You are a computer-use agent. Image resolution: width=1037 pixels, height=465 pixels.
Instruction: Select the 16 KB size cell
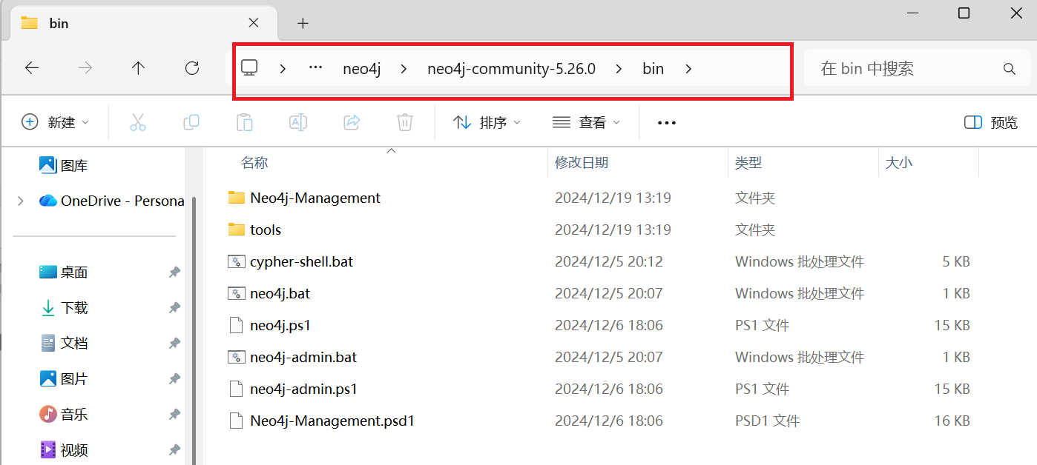coord(952,421)
